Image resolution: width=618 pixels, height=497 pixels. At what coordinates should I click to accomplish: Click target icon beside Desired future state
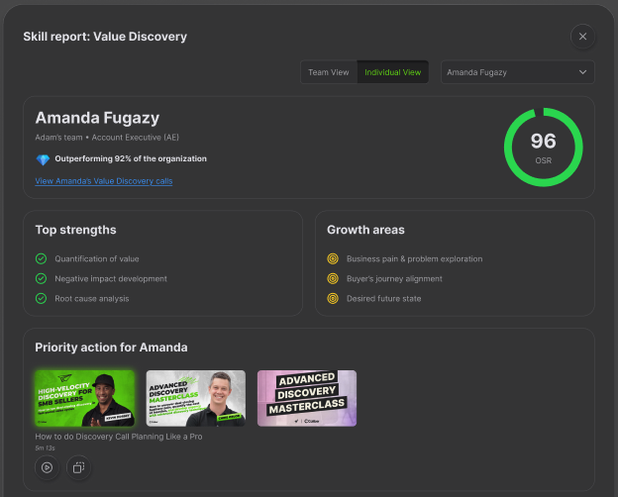tap(333, 298)
